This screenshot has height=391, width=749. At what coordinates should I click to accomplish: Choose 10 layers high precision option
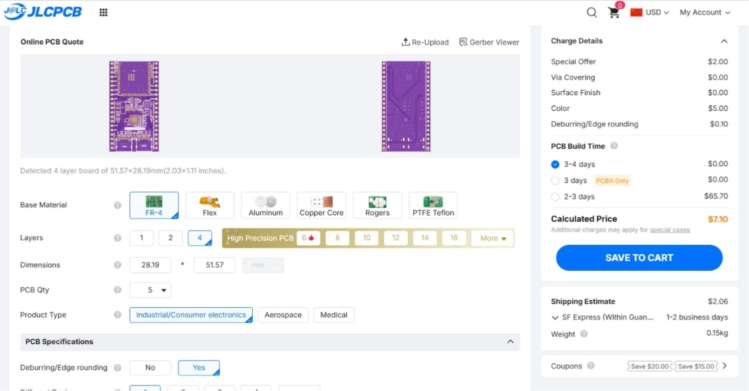pyautogui.click(x=367, y=238)
